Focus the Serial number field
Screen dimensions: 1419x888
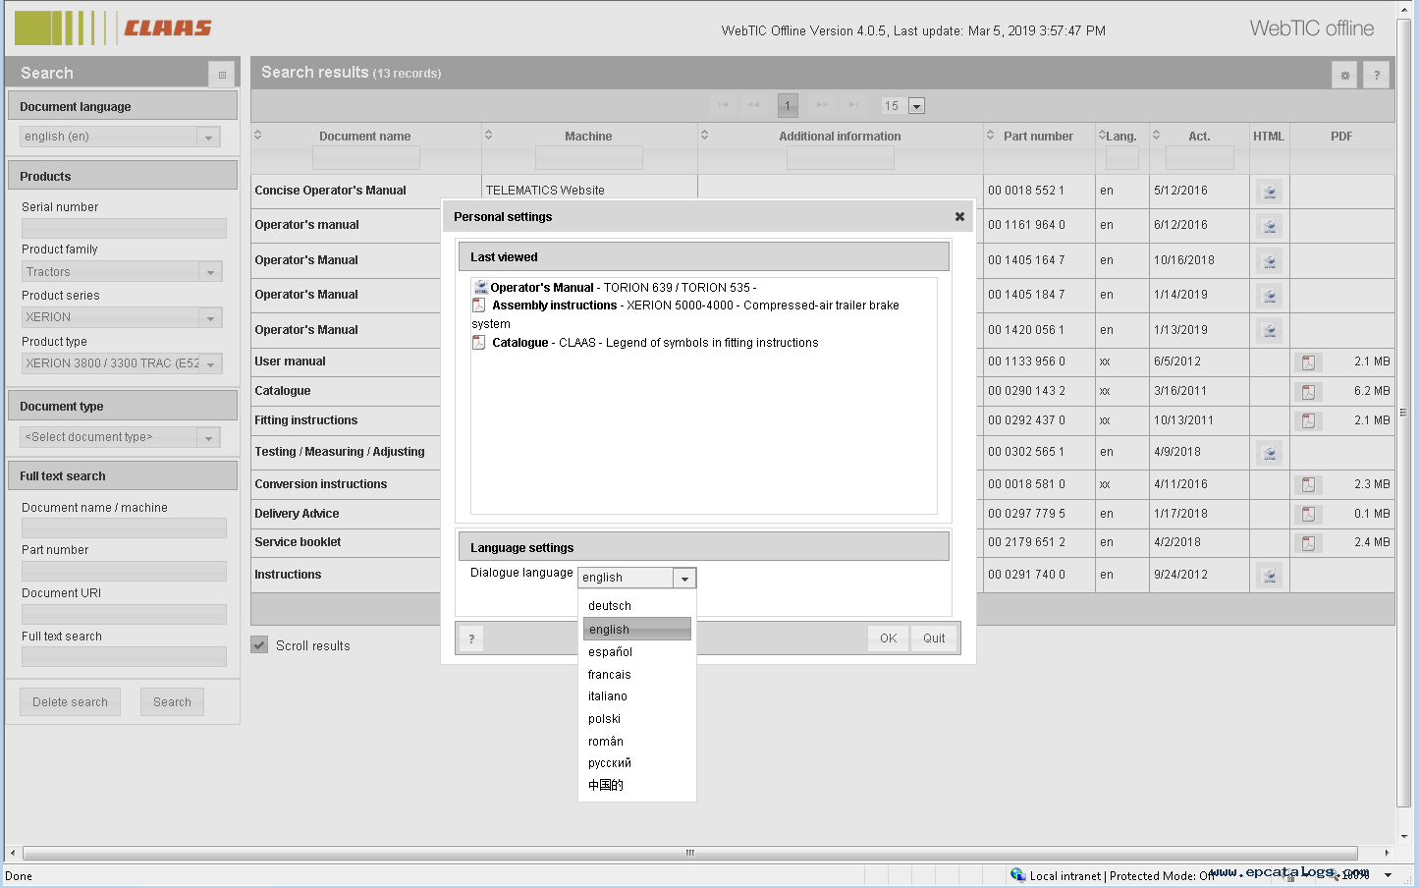click(x=124, y=228)
